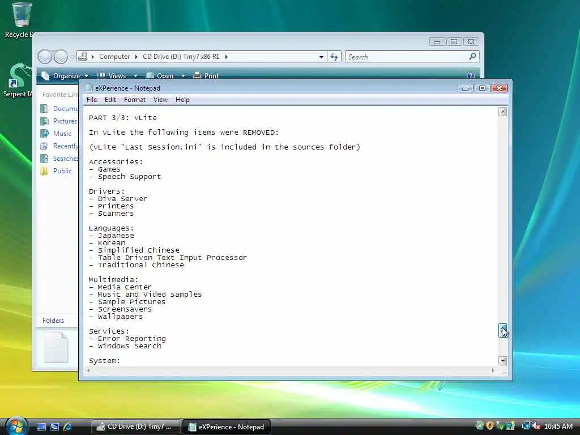Switch to CD Drive (D:) Tiny7 taskbar button
This screenshot has width=580, height=435.
click(x=135, y=427)
